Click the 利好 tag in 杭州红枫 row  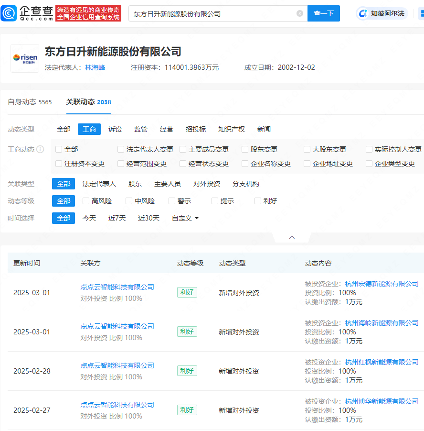[x=187, y=371]
